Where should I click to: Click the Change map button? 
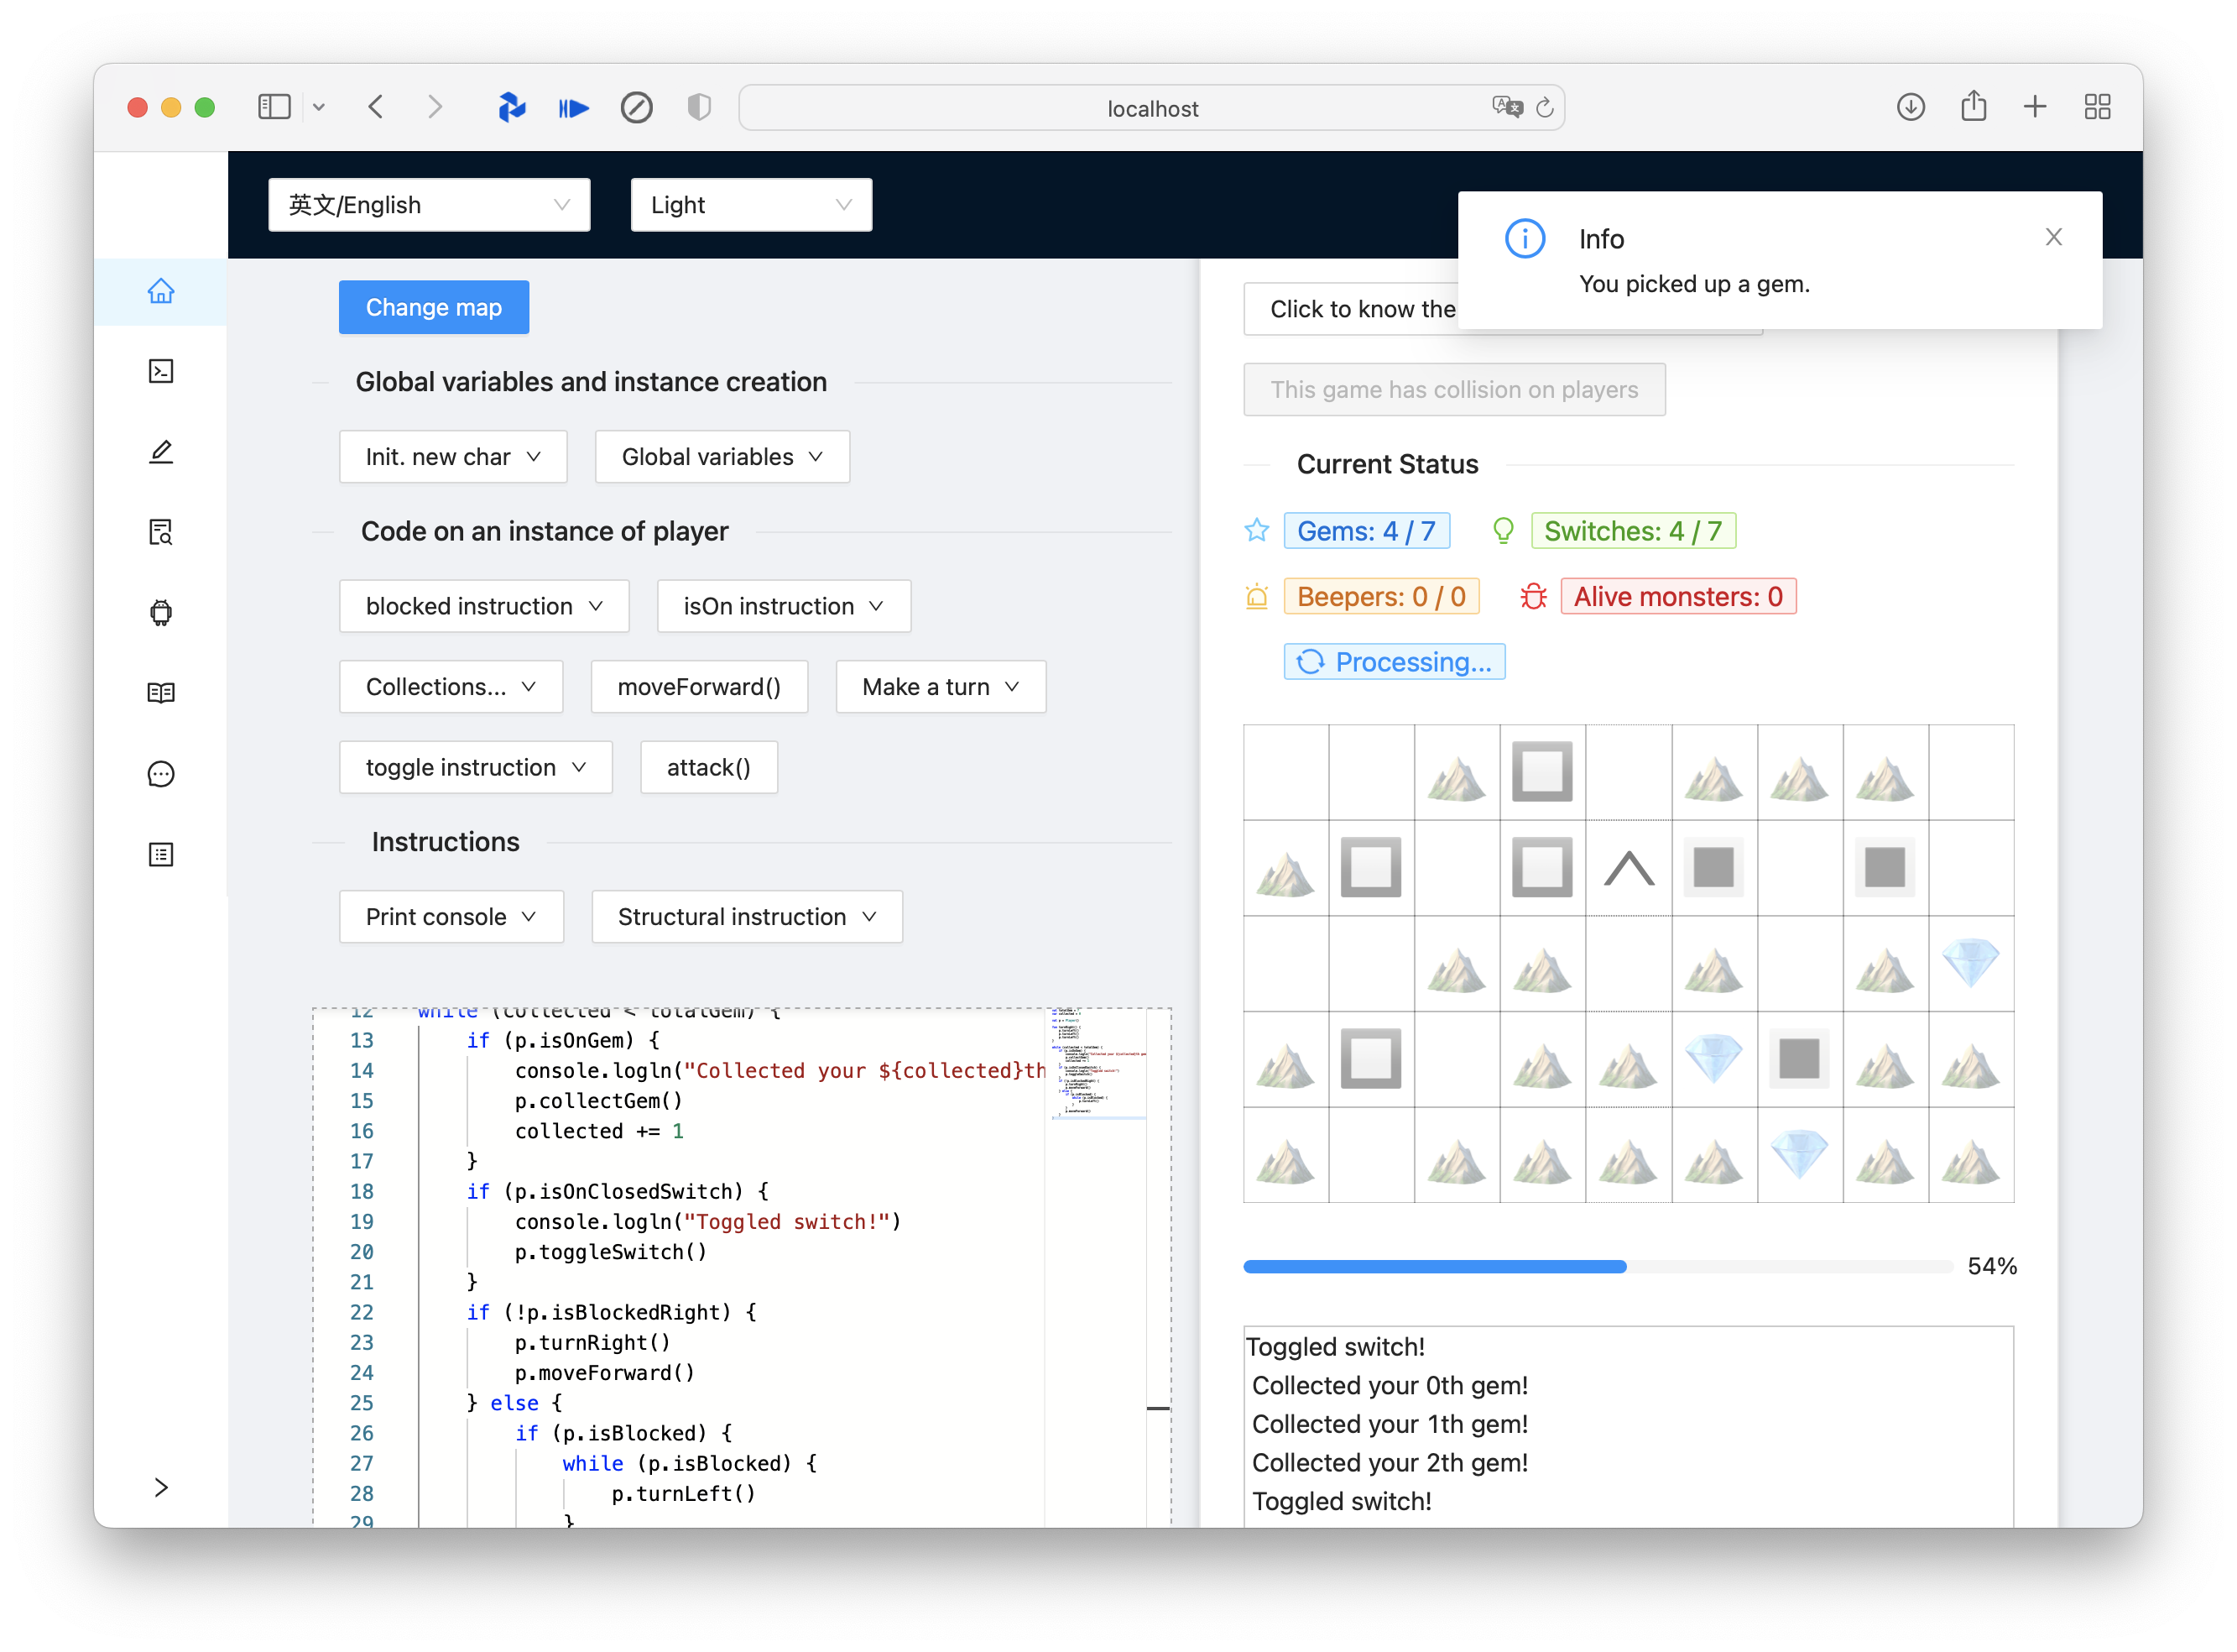coord(434,307)
